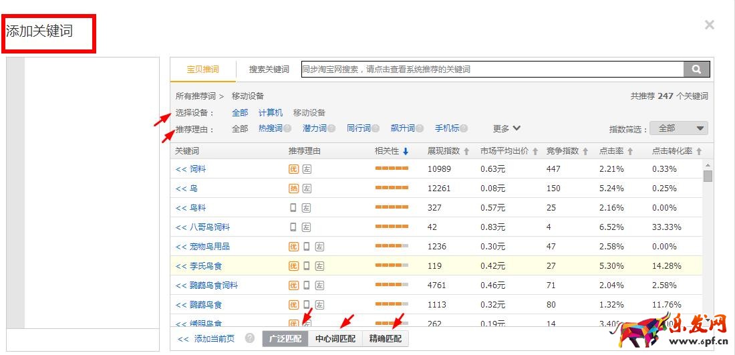The width and height of the screenshot is (735, 355).
Task: Choose the 精确匹配 match mode
Action: coord(386,339)
